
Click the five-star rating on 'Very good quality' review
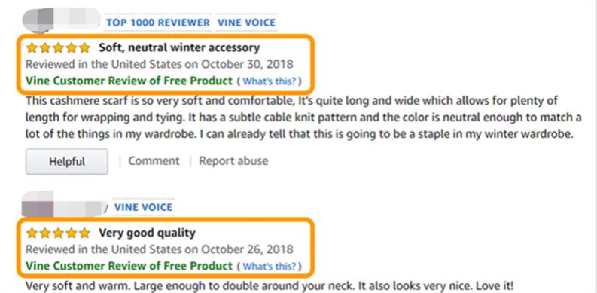(58, 233)
